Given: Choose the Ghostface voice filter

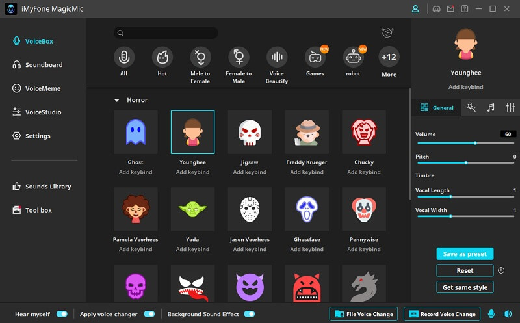Looking at the screenshot, I should point(307,209).
